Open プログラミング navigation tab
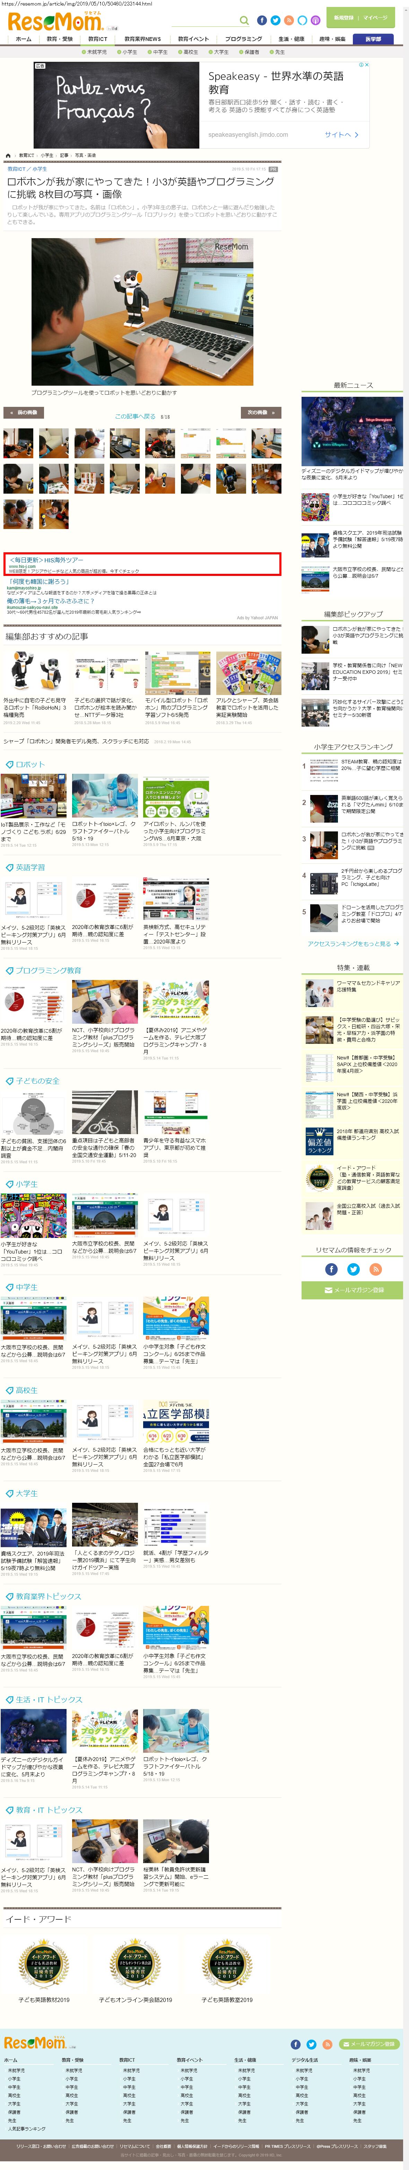409x2170 pixels. coord(244,39)
